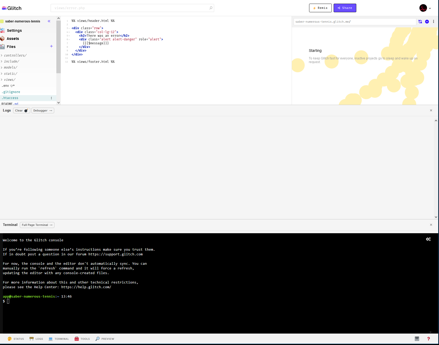Viewport: 439px width, 345px height.
Task: Click the Settings fish icon
Action: click(x=3, y=30)
